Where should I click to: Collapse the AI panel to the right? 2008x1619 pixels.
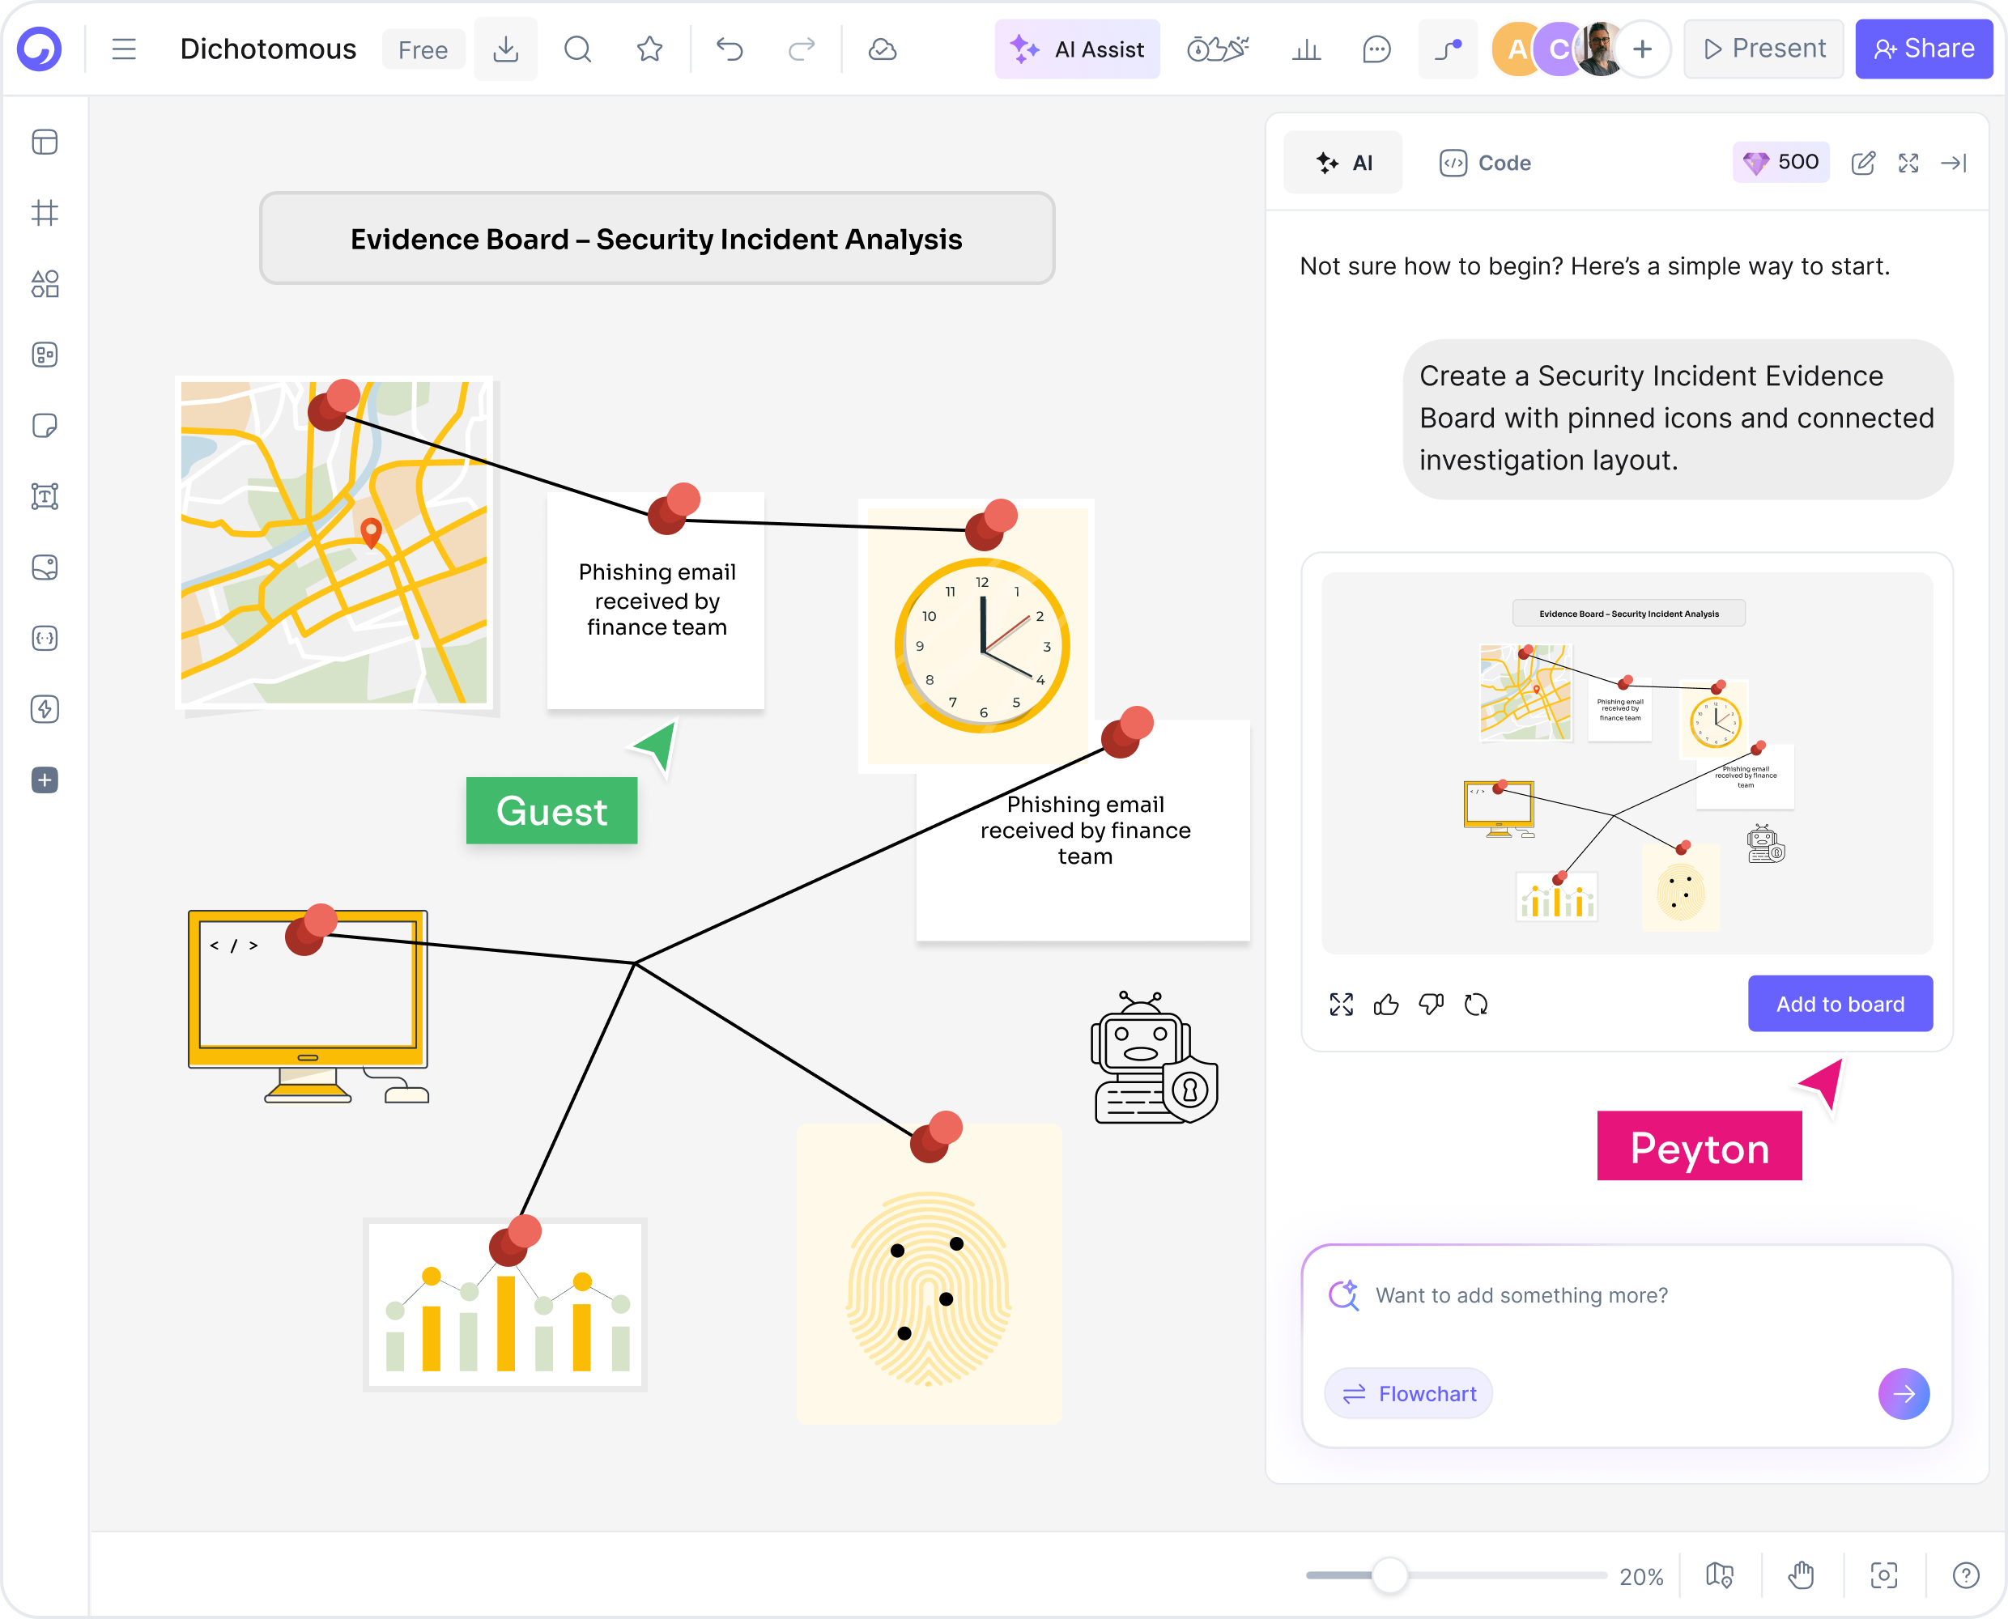point(1954,164)
